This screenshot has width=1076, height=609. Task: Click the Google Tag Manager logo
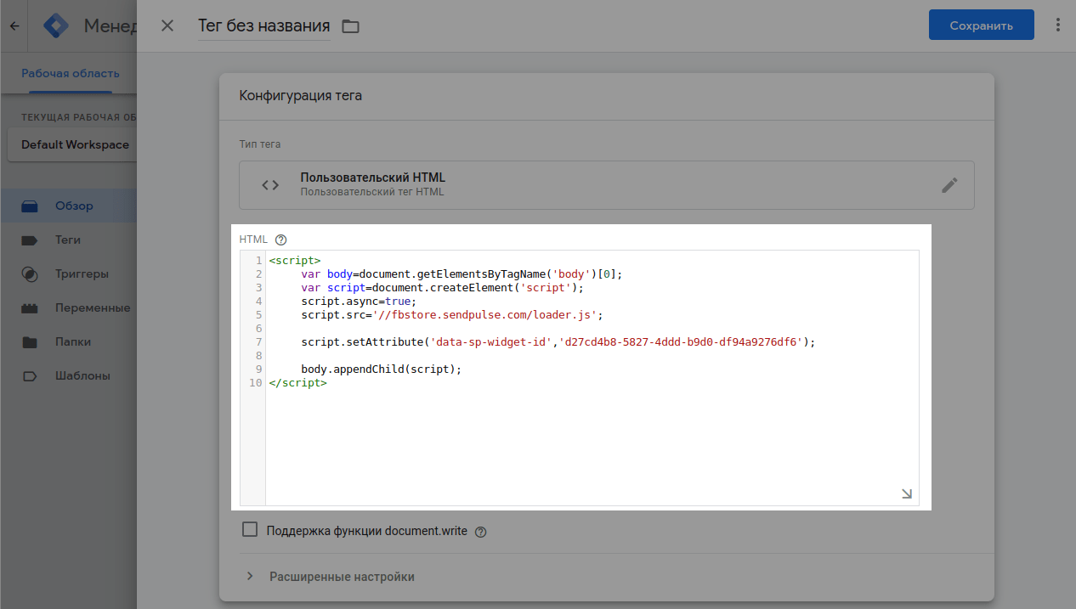[57, 26]
